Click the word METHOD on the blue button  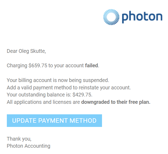tap(83, 121)
